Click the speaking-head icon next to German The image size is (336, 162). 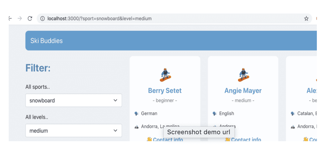(137, 114)
